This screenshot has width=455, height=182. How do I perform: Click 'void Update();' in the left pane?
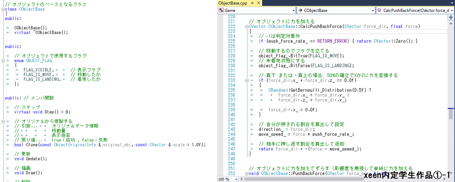[x=30, y=159]
